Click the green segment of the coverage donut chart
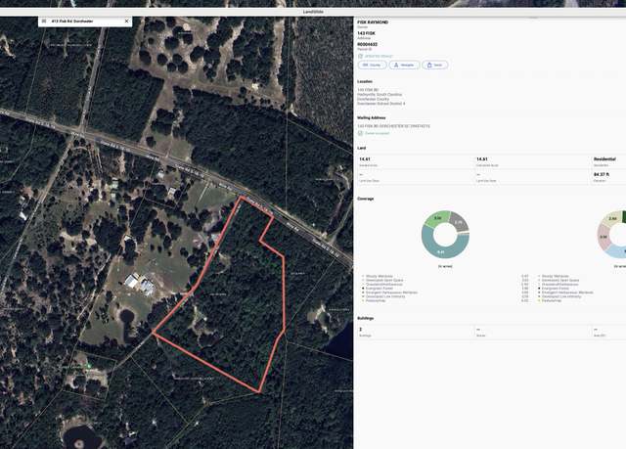 [435, 219]
